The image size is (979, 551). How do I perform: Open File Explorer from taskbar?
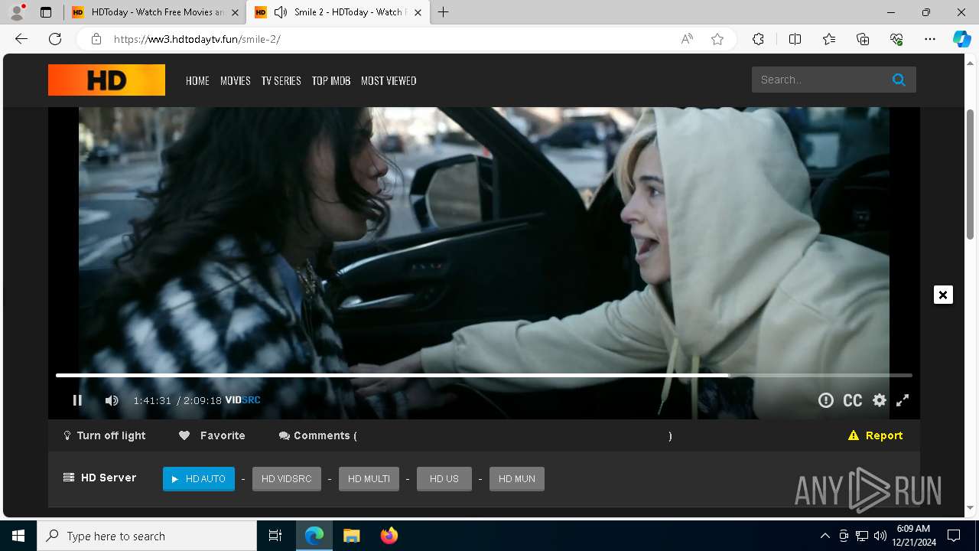point(352,536)
